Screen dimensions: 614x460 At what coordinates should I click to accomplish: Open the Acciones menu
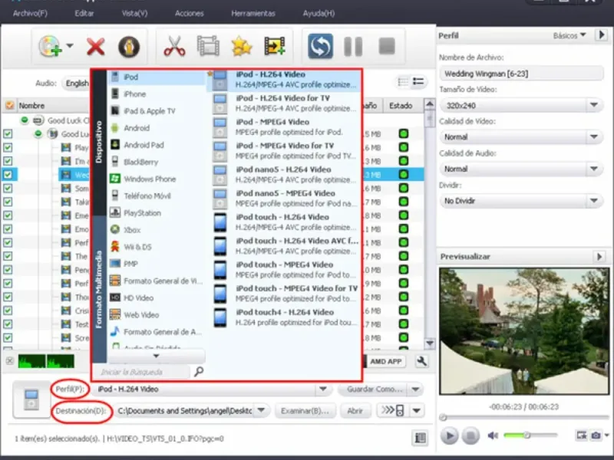pyautogui.click(x=189, y=13)
